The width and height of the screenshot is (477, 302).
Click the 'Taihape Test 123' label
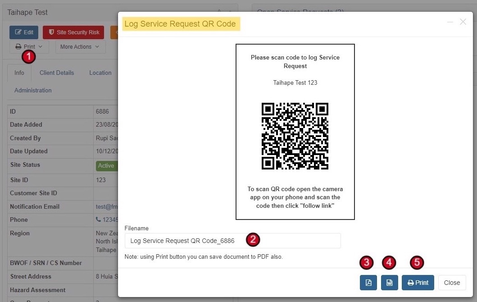point(295,82)
